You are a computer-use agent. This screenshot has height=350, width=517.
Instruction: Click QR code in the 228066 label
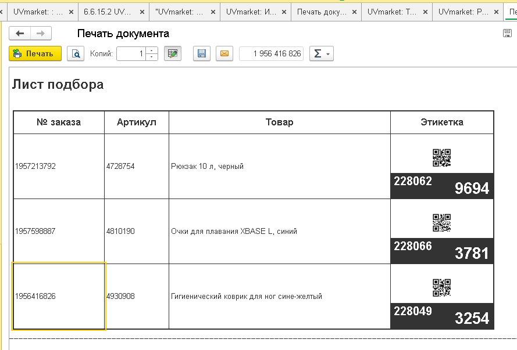point(442,223)
